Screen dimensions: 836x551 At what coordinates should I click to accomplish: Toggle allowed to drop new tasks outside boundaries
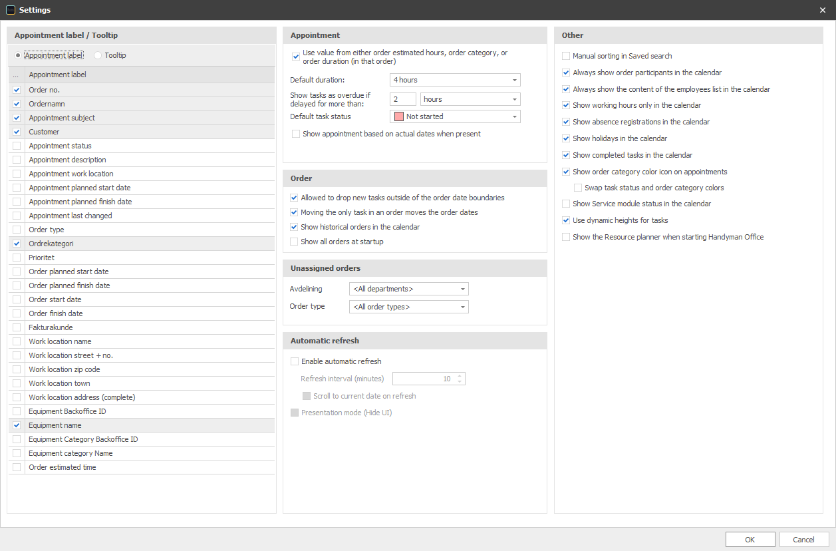294,198
